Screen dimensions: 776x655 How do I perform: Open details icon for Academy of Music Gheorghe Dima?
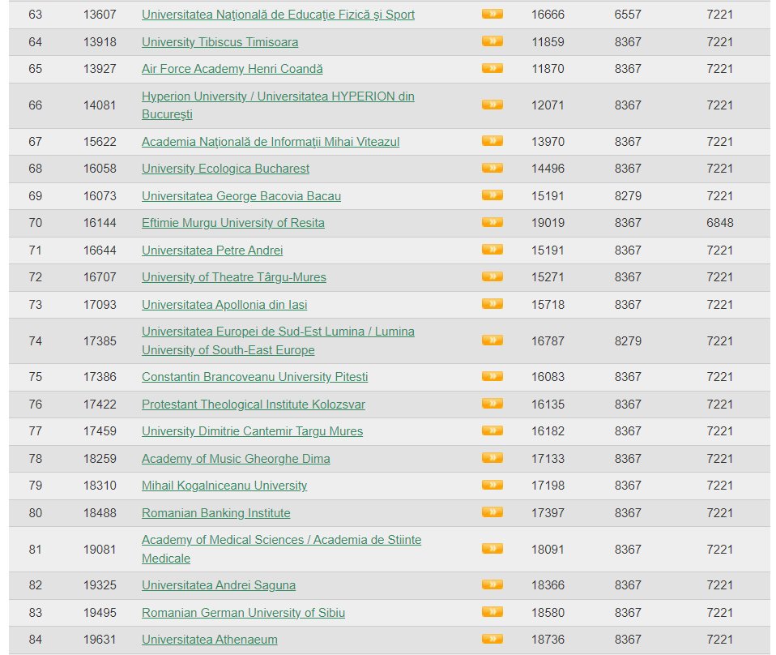click(492, 458)
